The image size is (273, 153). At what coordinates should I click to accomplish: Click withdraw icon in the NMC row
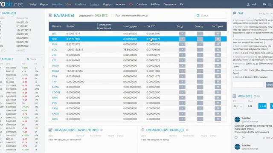200,98
